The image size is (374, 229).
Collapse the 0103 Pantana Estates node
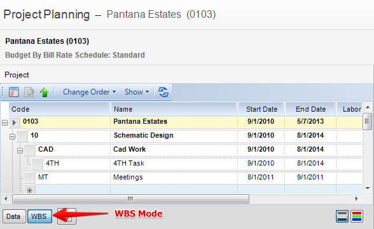click(5, 122)
